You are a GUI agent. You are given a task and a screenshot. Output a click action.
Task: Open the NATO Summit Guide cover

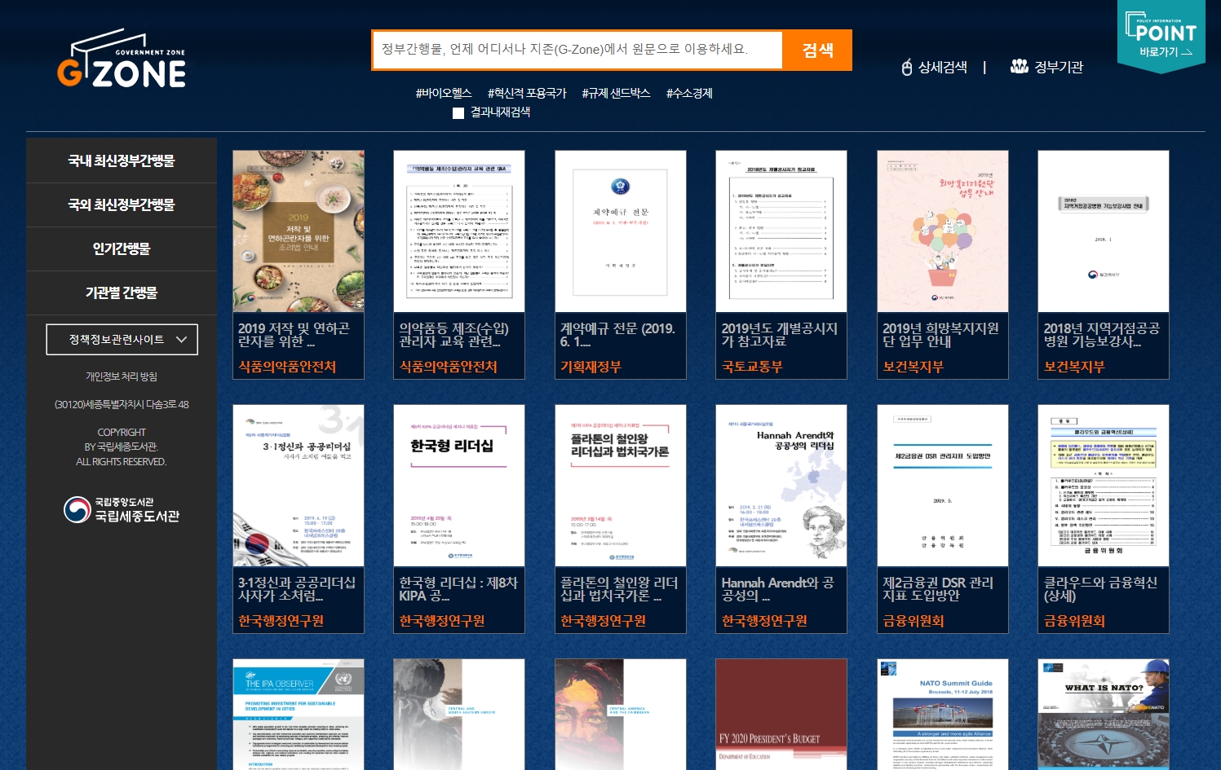click(942, 714)
